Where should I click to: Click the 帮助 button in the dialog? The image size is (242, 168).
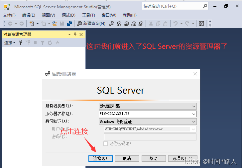pyautogui.click(x=154, y=158)
